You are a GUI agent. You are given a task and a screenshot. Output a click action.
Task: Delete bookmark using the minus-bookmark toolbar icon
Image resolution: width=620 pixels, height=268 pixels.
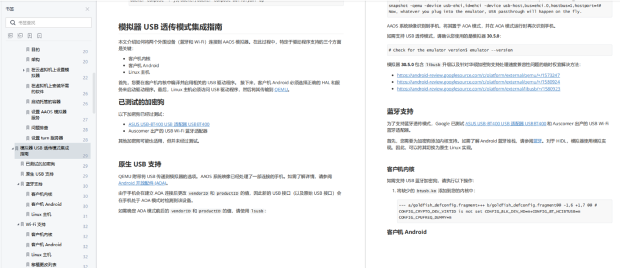click(40, 36)
